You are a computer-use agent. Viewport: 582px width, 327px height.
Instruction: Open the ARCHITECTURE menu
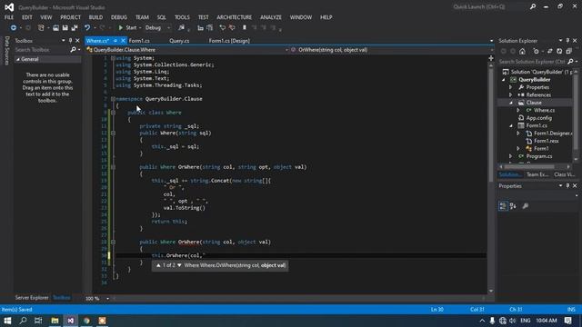tap(235, 17)
